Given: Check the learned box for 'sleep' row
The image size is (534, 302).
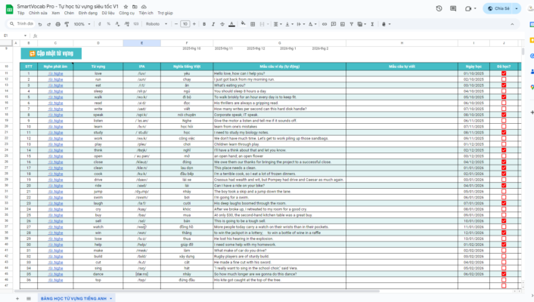Looking at the screenshot, I should click(504, 91).
